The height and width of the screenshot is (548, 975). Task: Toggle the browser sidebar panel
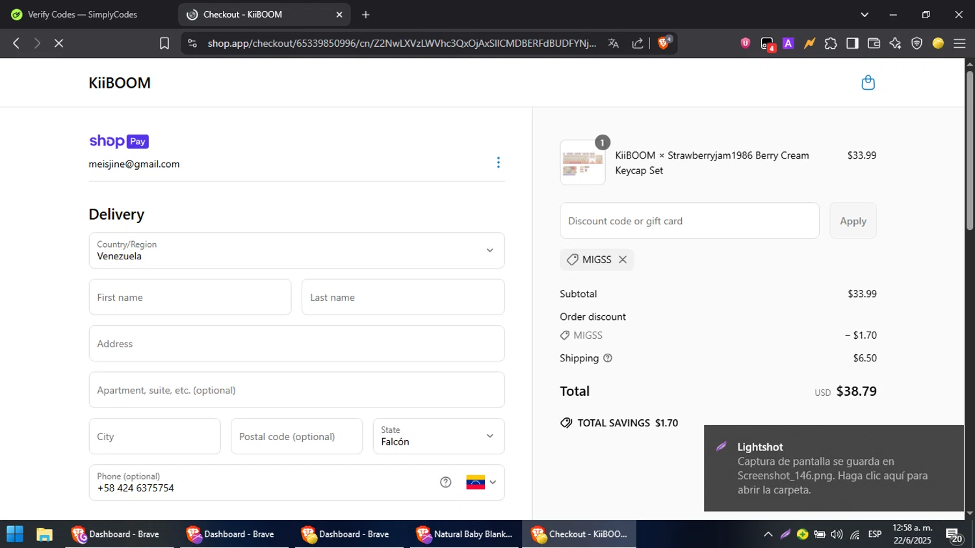click(852, 43)
